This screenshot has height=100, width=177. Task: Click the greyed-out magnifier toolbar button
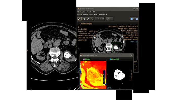pos(108,19)
